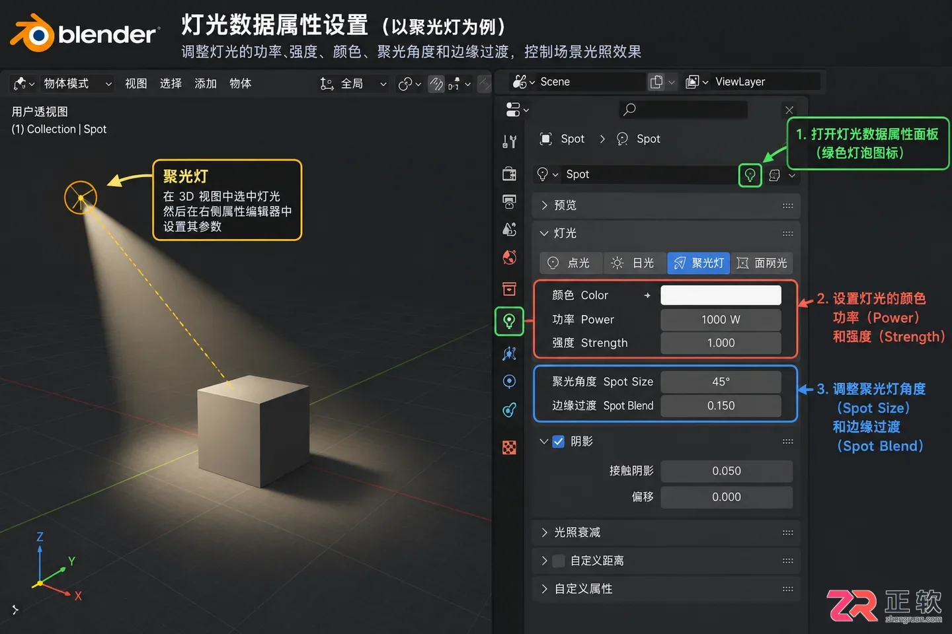Open the Light data properties tab in sidebar
The height and width of the screenshot is (634, 952).
click(x=509, y=321)
